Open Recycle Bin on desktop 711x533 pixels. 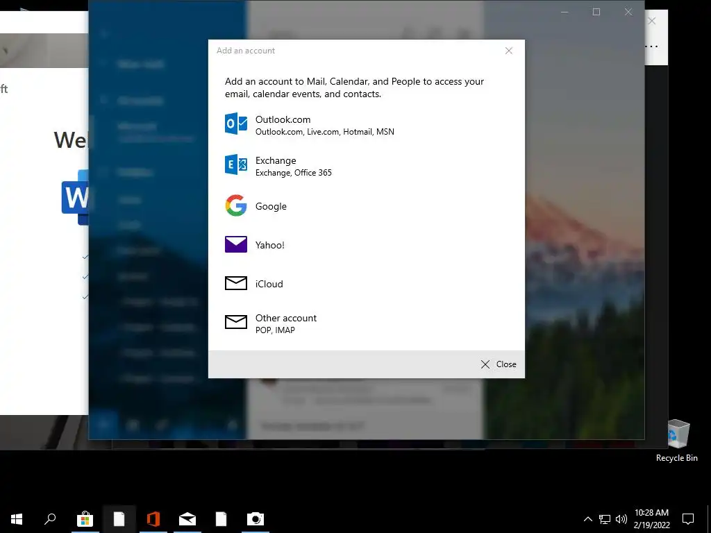click(x=677, y=441)
